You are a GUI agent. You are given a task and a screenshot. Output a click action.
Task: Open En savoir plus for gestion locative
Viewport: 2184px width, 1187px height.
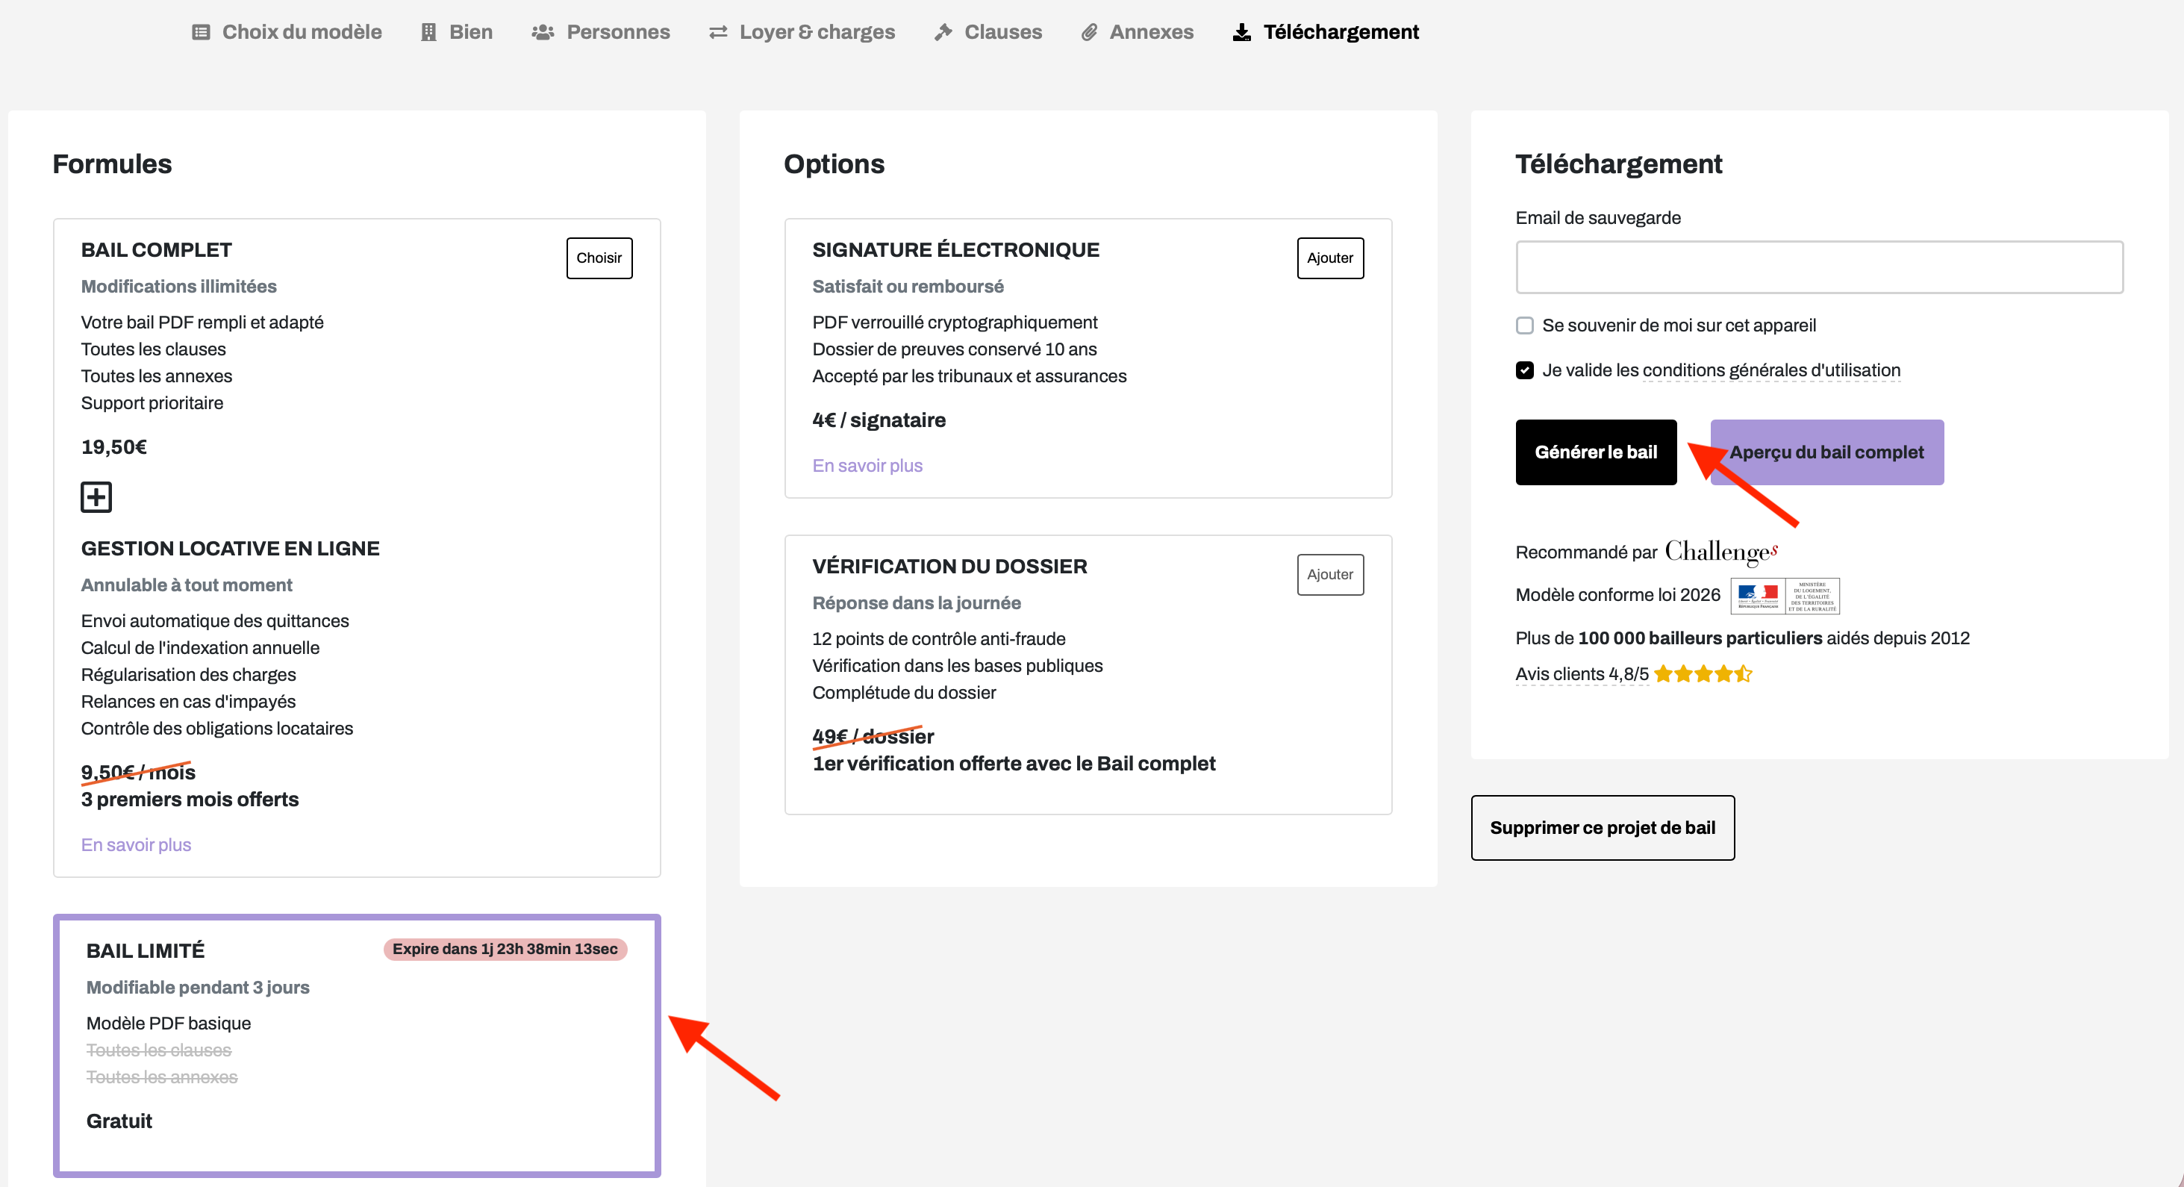tap(136, 844)
